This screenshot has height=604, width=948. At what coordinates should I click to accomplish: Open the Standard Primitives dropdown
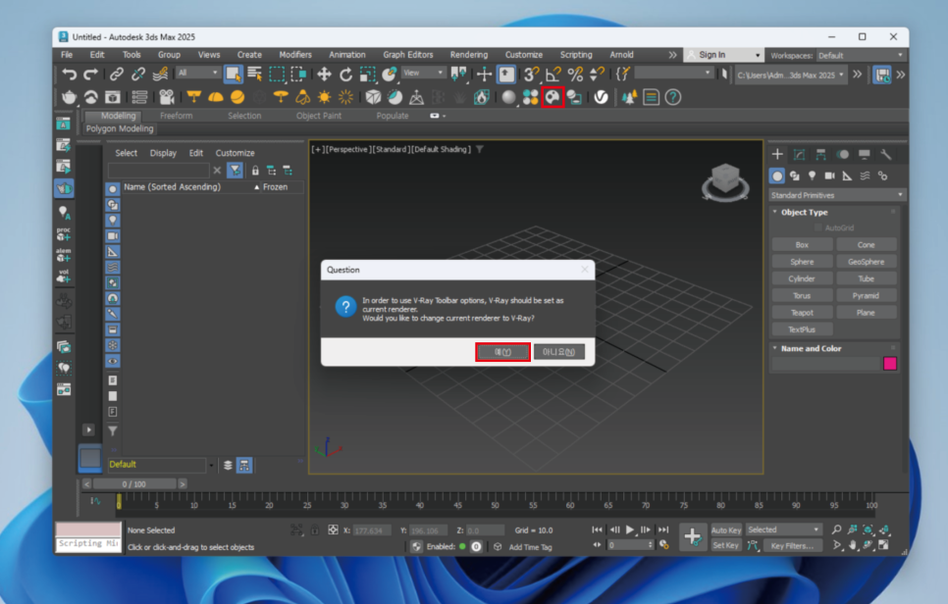pyautogui.click(x=837, y=195)
